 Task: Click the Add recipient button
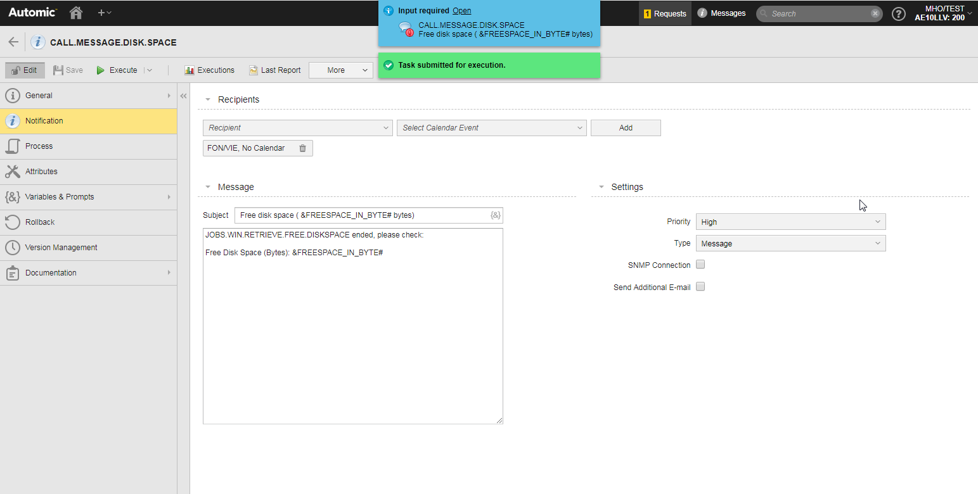click(x=626, y=128)
